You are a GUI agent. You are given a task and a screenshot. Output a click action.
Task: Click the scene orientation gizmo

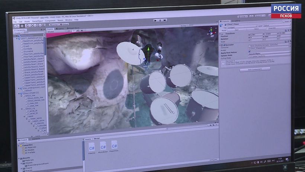coord(211,32)
